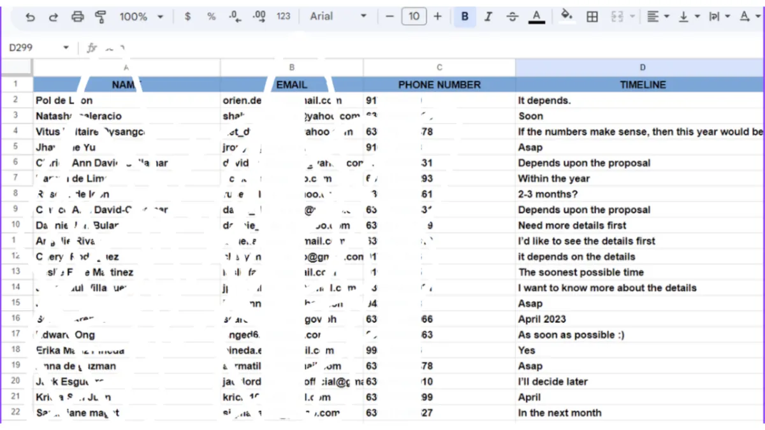Open the 100% zoom dropdown
Viewport: 765px width, 430px height.
click(141, 17)
